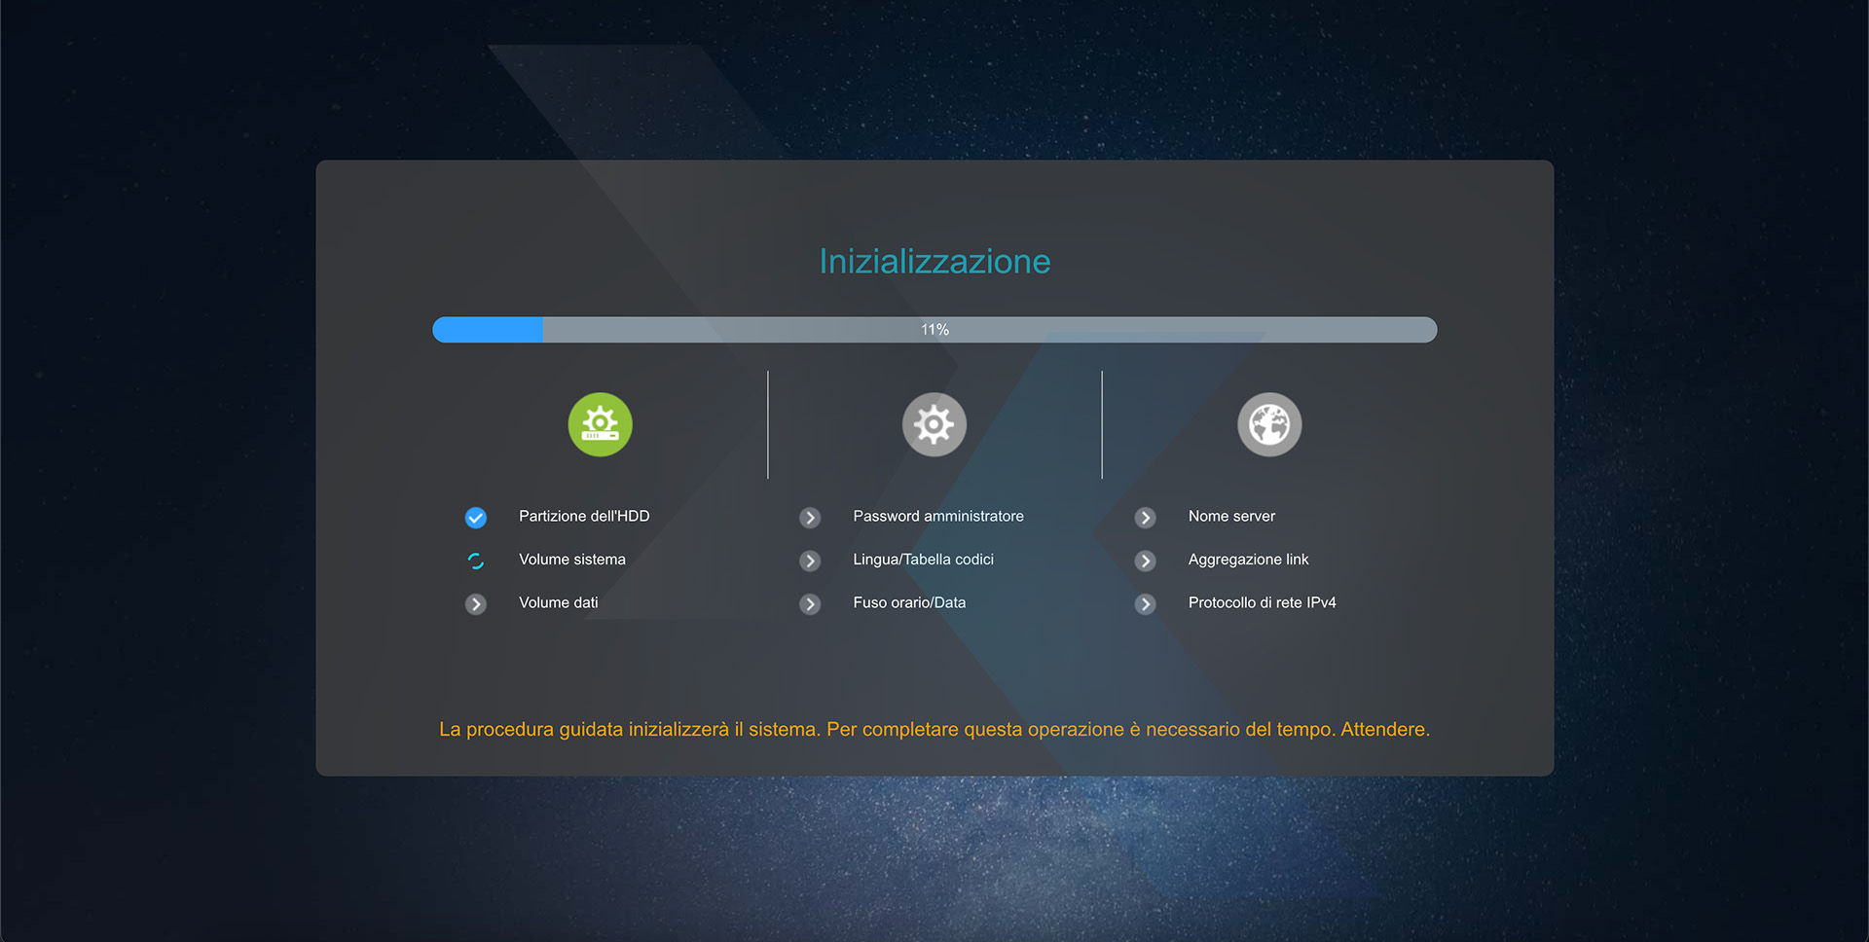Click arrow icon beside Nome server

(1145, 518)
